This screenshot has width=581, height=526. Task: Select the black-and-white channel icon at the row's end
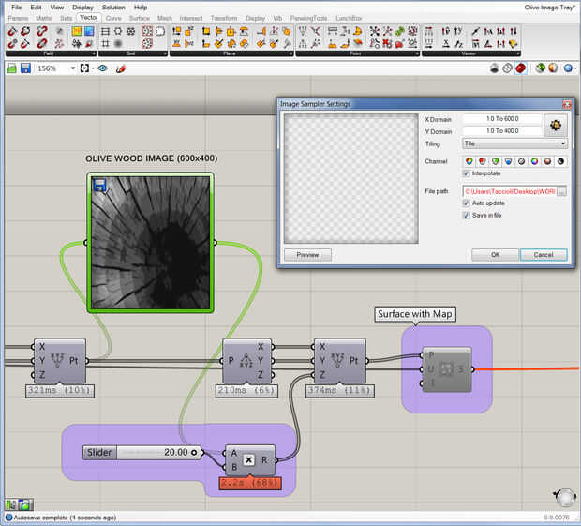(560, 161)
